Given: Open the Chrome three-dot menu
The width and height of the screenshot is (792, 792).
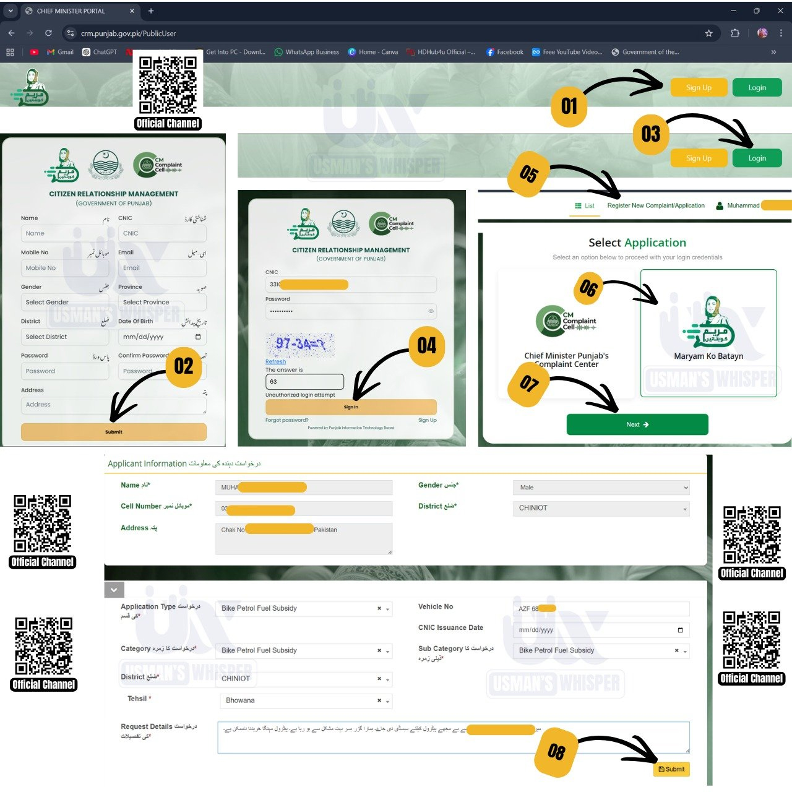Looking at the screenshot, I should (x=781, y=33).
